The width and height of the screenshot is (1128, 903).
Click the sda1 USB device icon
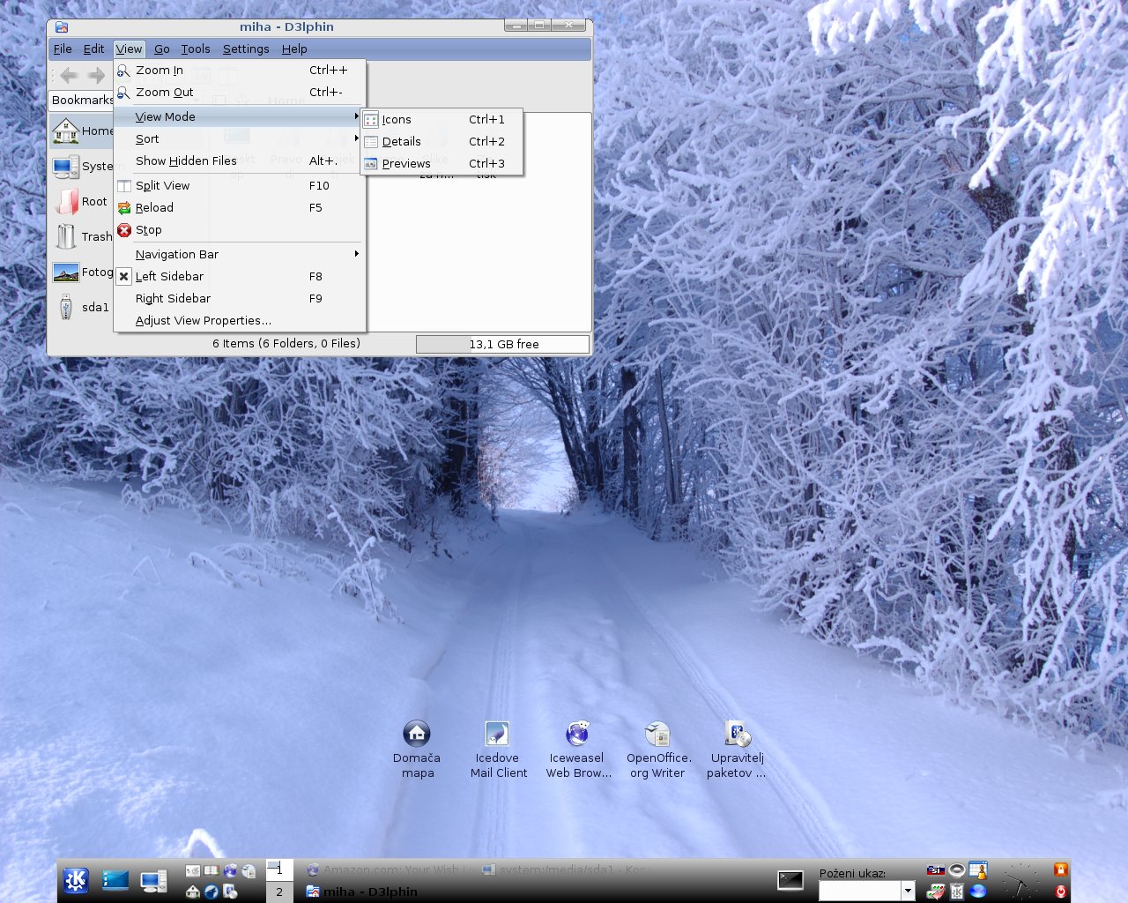coord(66,307)
